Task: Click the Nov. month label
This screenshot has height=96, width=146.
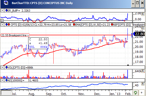Action: click(81, 94)
